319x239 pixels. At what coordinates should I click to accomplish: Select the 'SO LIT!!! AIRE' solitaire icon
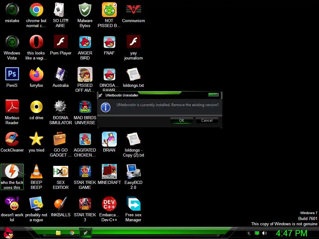pyautogui.click(x=60, y=10)
